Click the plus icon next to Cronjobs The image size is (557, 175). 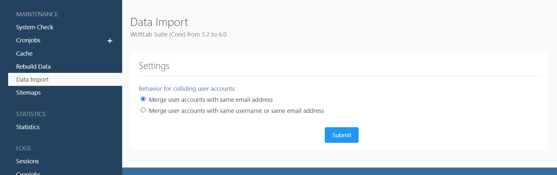coord(110,41)
